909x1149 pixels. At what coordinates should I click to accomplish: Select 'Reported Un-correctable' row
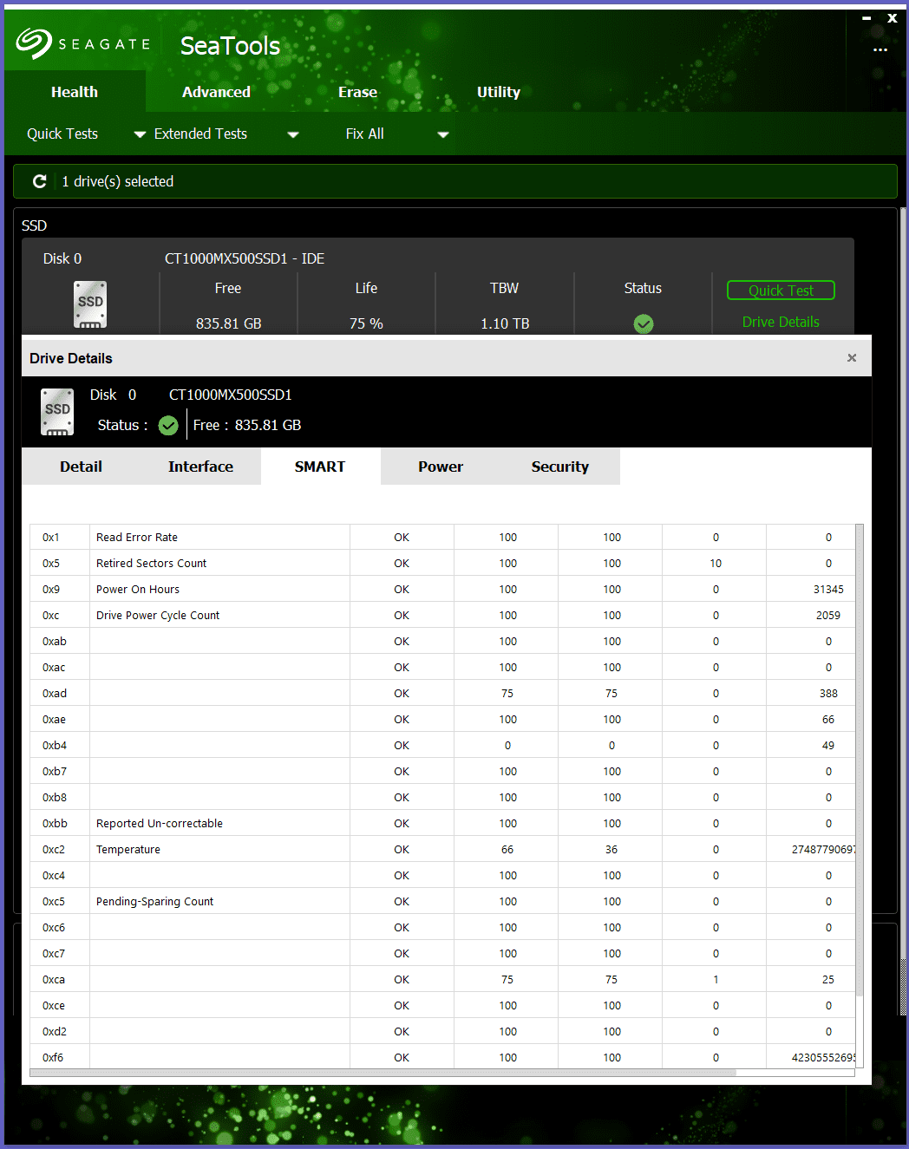[x=442, y=823]
